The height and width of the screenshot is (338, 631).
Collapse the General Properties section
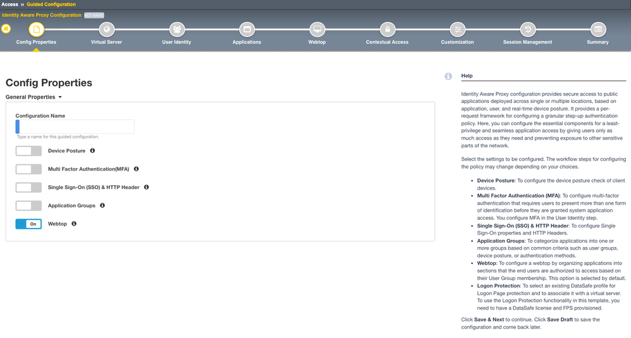pyautogui.click(x=34, y=97)
